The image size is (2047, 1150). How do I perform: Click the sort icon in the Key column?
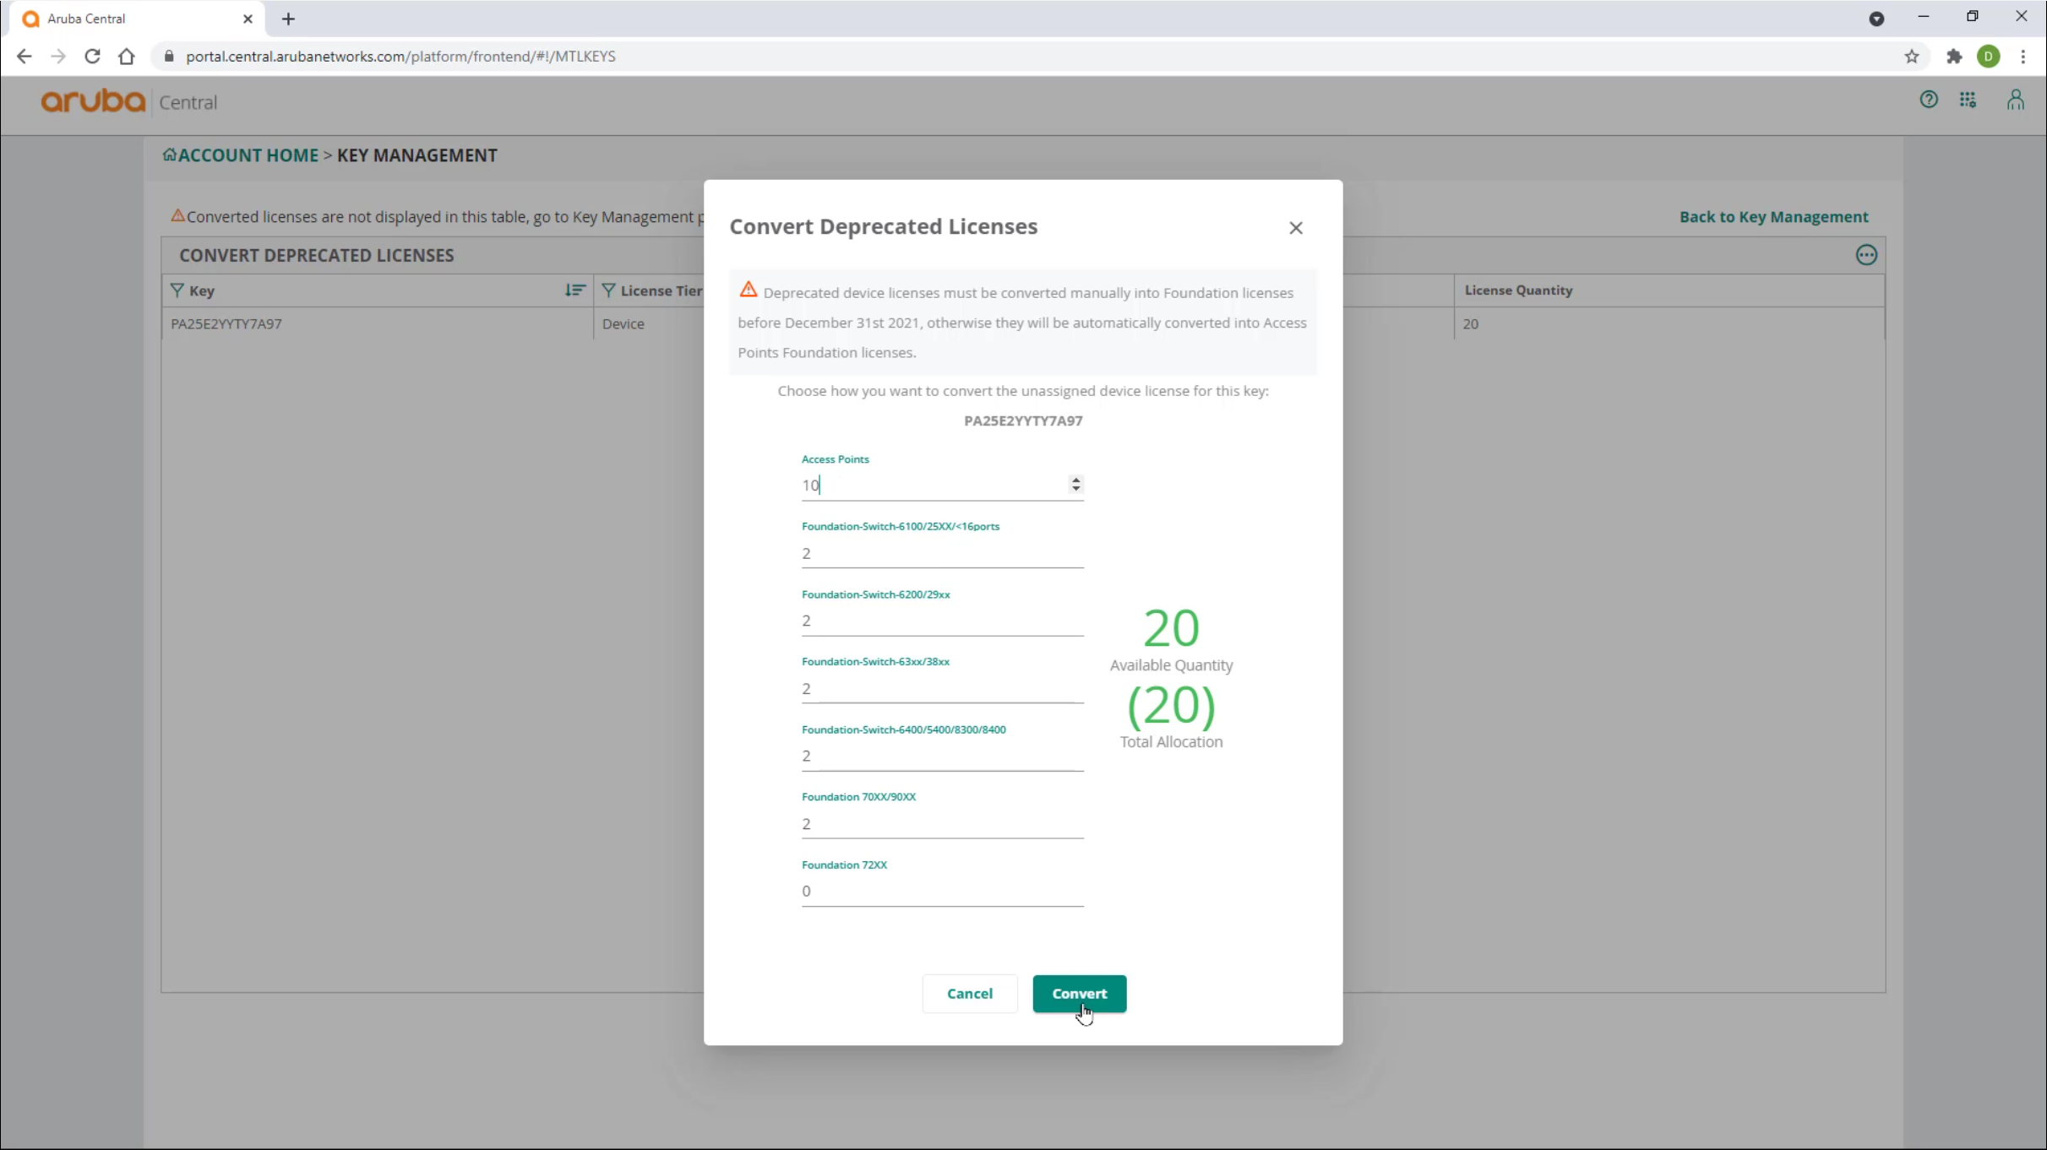(574, 290)
